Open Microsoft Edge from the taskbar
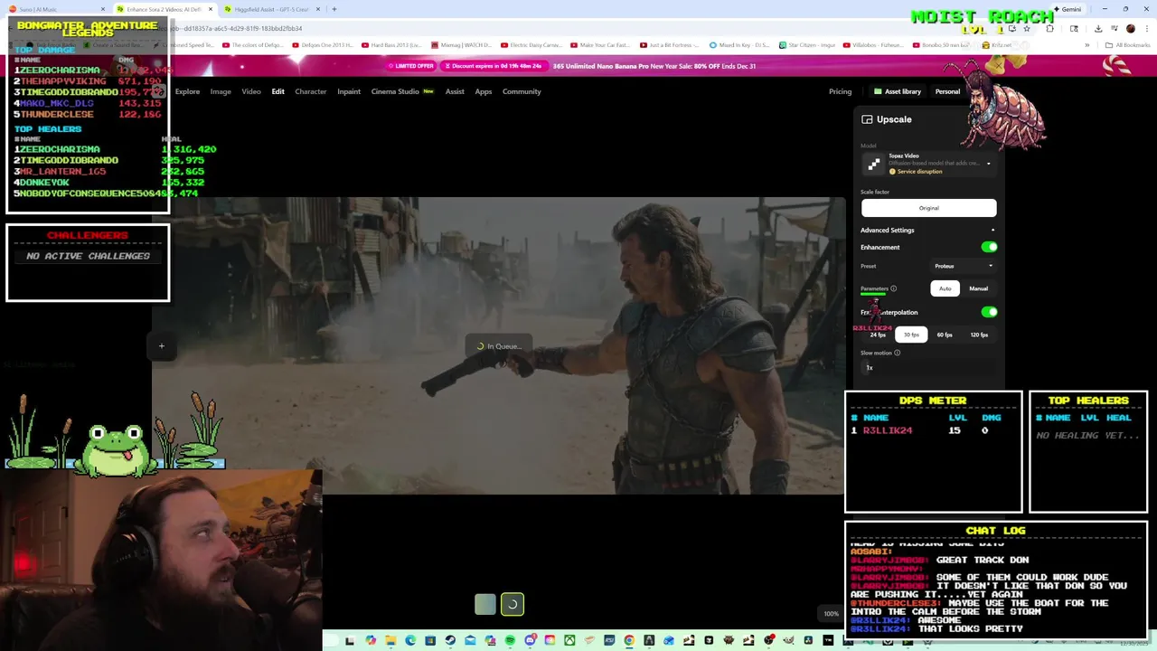Viewport: 1157px width, 651px height. coord(410,640)
